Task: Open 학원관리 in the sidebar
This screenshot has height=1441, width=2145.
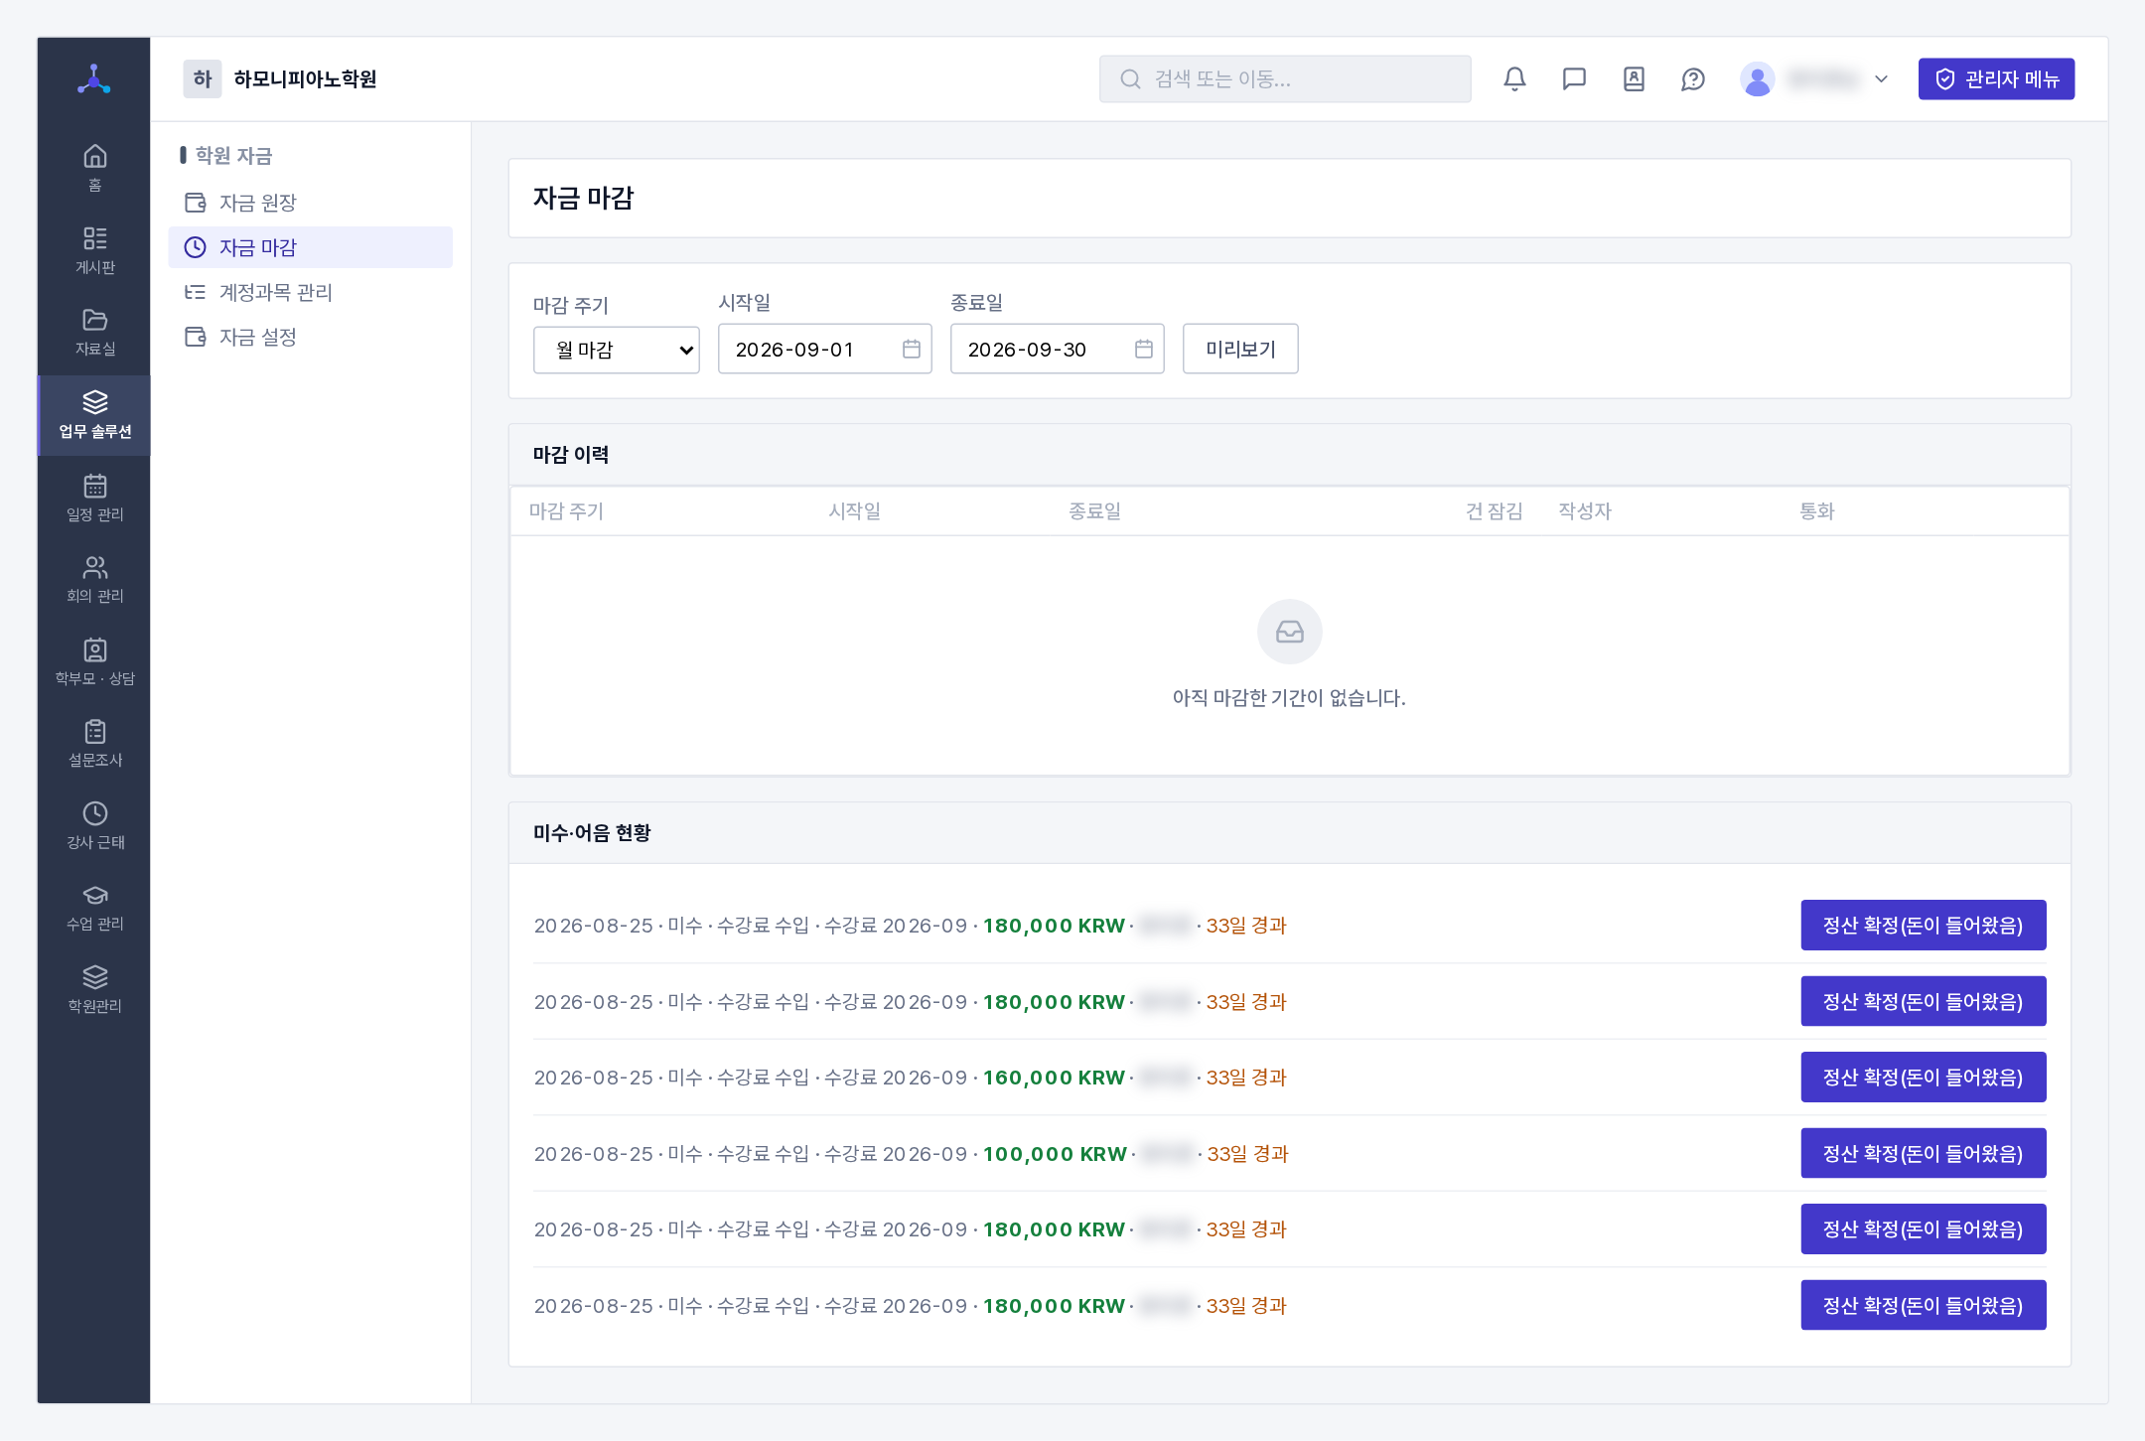Action: pyautogui.click(x=94, y=989)
